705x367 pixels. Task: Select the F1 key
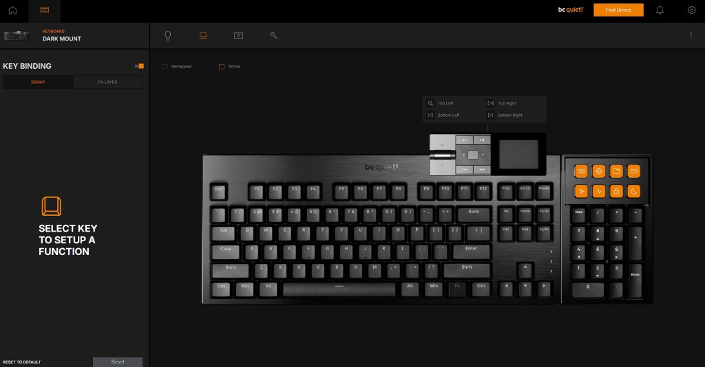point(257,192)
